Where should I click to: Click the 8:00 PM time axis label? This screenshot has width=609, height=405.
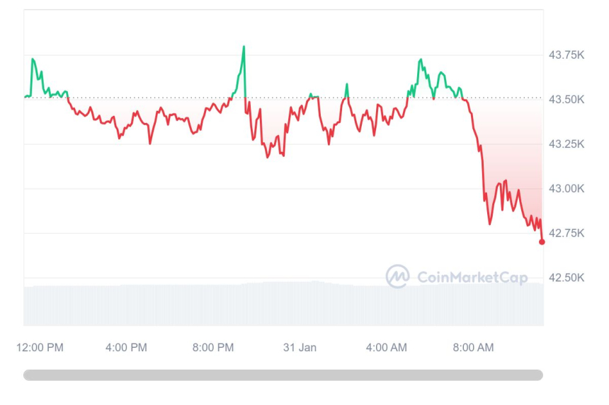(x=213, y=348)
